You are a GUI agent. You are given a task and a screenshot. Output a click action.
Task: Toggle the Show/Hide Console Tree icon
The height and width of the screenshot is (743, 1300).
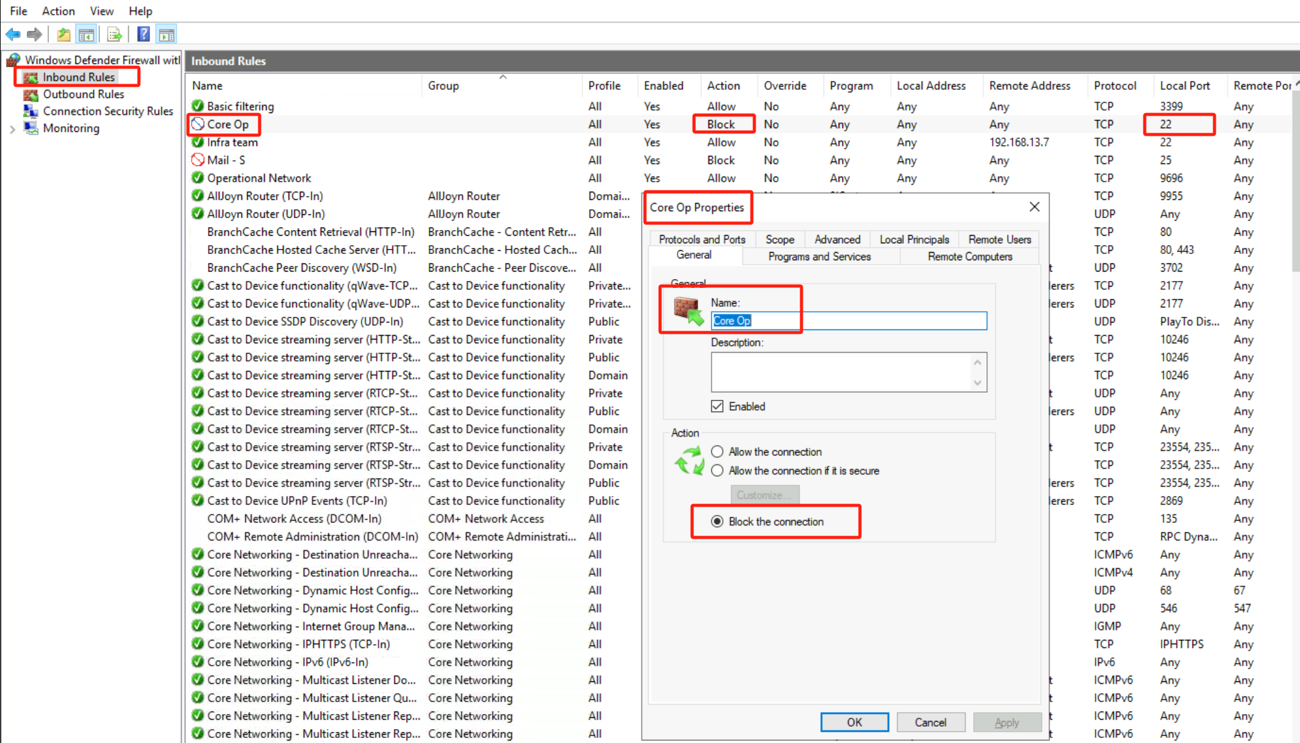[x=87, y=35]
